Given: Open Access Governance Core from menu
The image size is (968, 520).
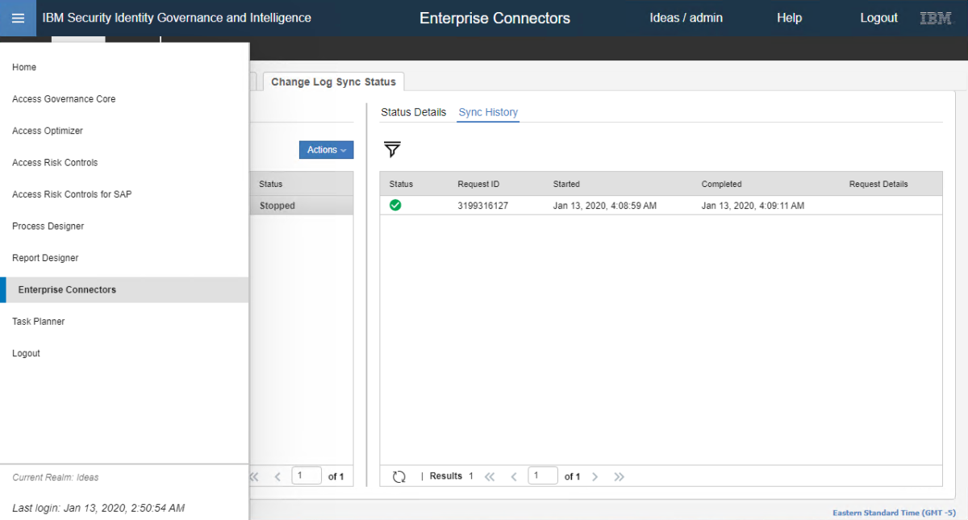Looking at the screenshot, I should pyautogui.click(x=64, y=99).
